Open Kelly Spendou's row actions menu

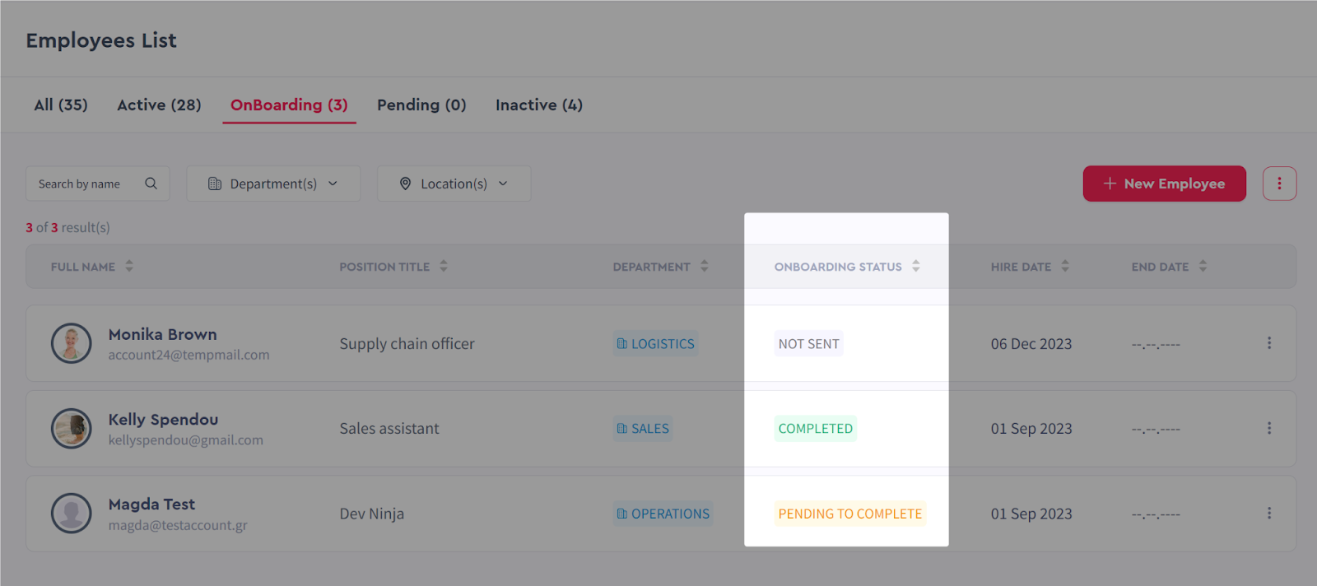[x=1269, y=428]
